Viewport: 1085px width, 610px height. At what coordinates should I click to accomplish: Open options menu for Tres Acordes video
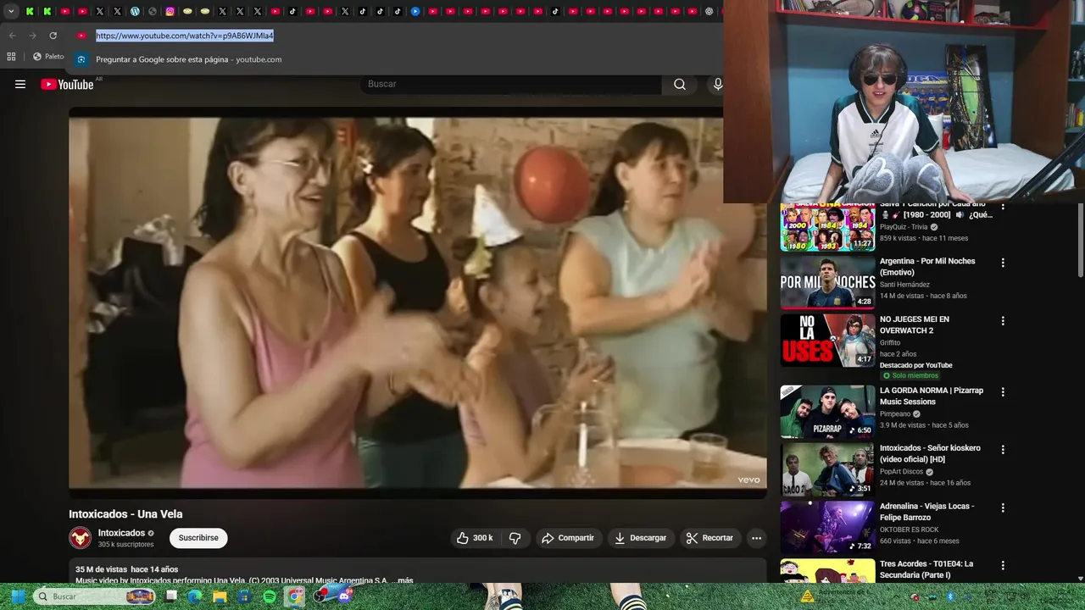(1003, 565)
